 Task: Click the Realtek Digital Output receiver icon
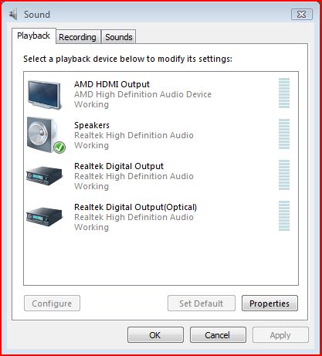click(45, 176)
